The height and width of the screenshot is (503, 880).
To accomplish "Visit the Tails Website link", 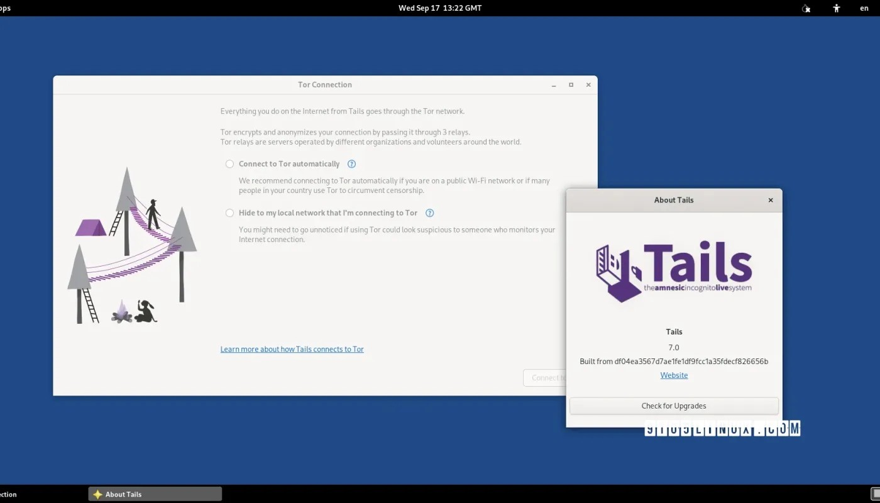I will (673, 375).
